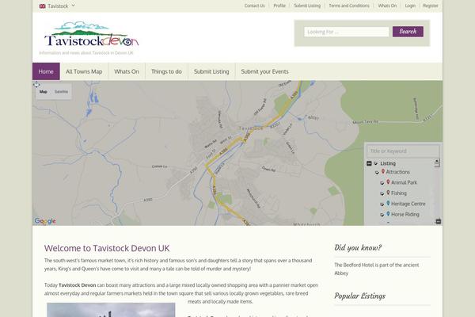Click the Heritage Centre category label
The image size is (475, 317).
tap(408, 204)
